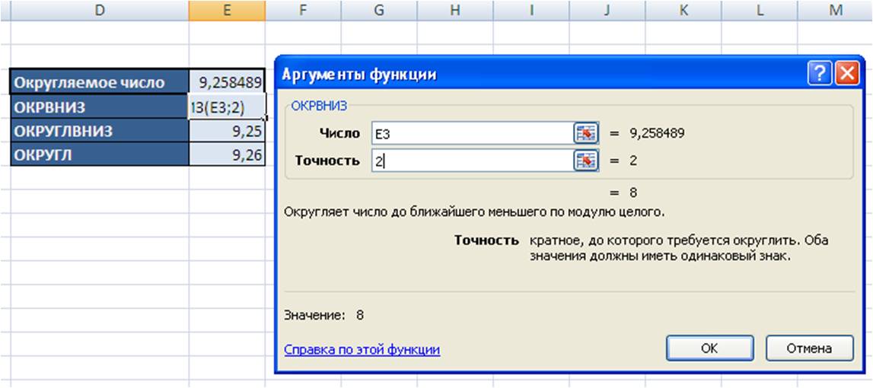Select column D header
The image size is (873, 388).
(100, 10)
